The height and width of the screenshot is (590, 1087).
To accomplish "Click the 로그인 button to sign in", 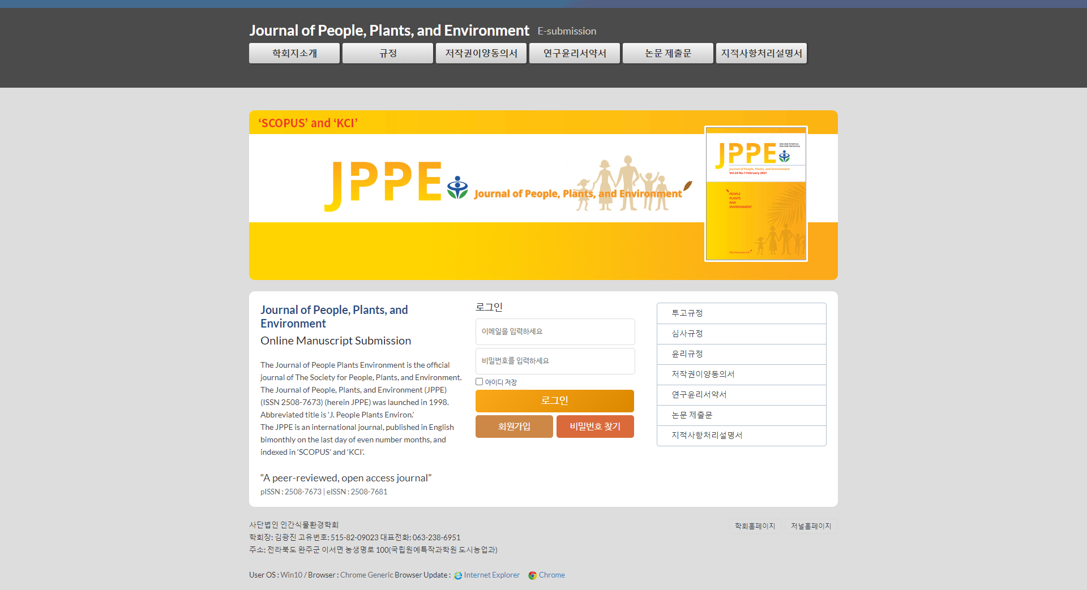I will point(554,400).
